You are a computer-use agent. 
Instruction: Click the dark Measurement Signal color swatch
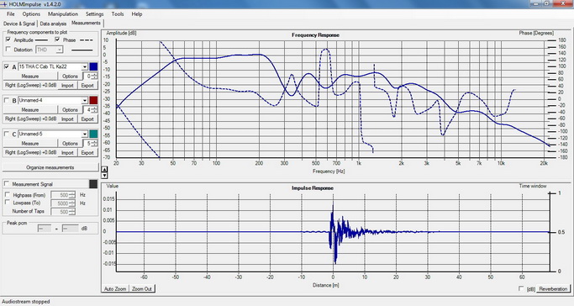coord(93,184)
